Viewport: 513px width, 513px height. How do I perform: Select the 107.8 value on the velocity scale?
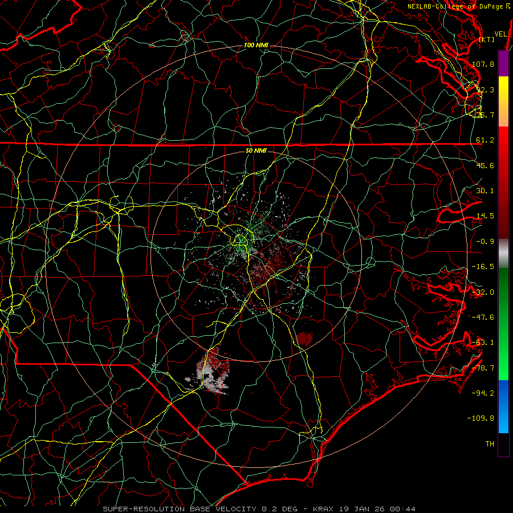(483, 64)
